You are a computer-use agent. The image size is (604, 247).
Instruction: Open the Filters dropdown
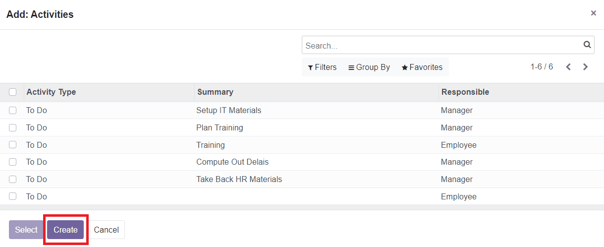pos(322,67)
